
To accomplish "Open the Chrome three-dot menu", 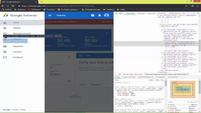I will [198, 6].
